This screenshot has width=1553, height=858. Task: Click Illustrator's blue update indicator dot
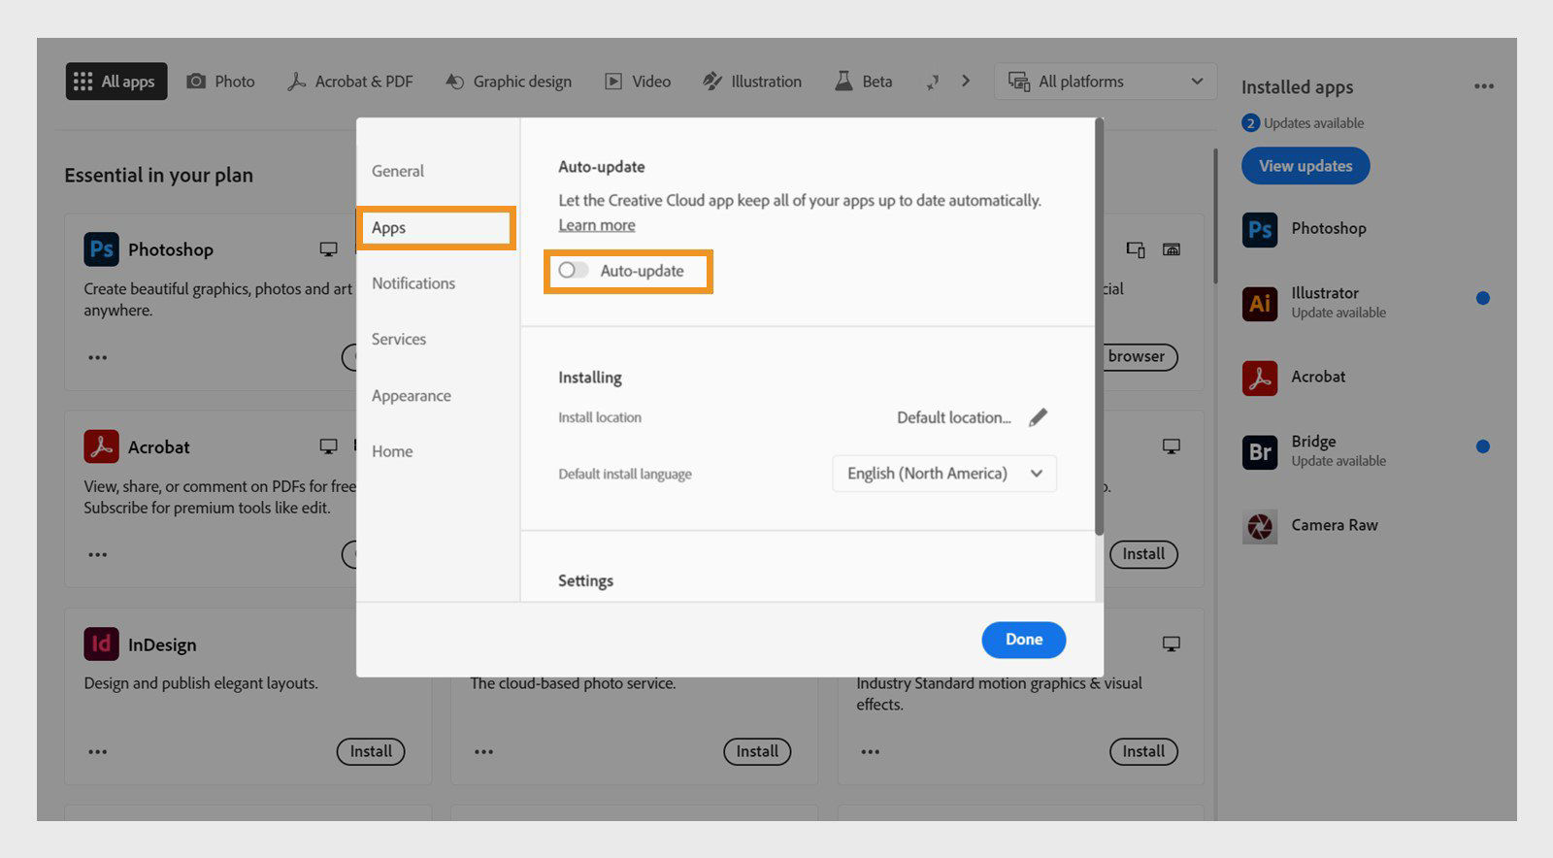click(x=1483, y=298)
